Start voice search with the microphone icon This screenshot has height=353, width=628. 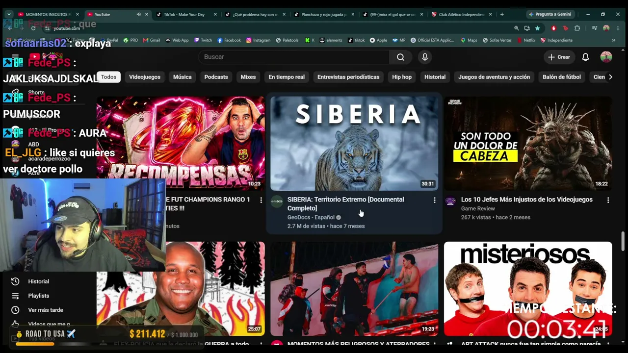pyautogui.click(x=425, y=57)
